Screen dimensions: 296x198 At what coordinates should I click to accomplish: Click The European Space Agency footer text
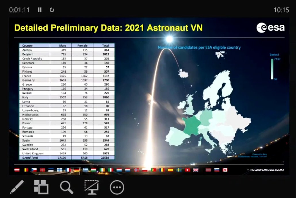[x=266, y=170]
